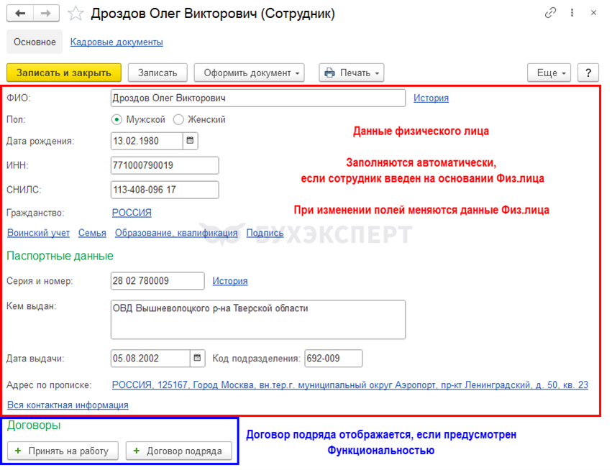Select Женский gender radio button
The image size is (612, 470).
[178, 119]
